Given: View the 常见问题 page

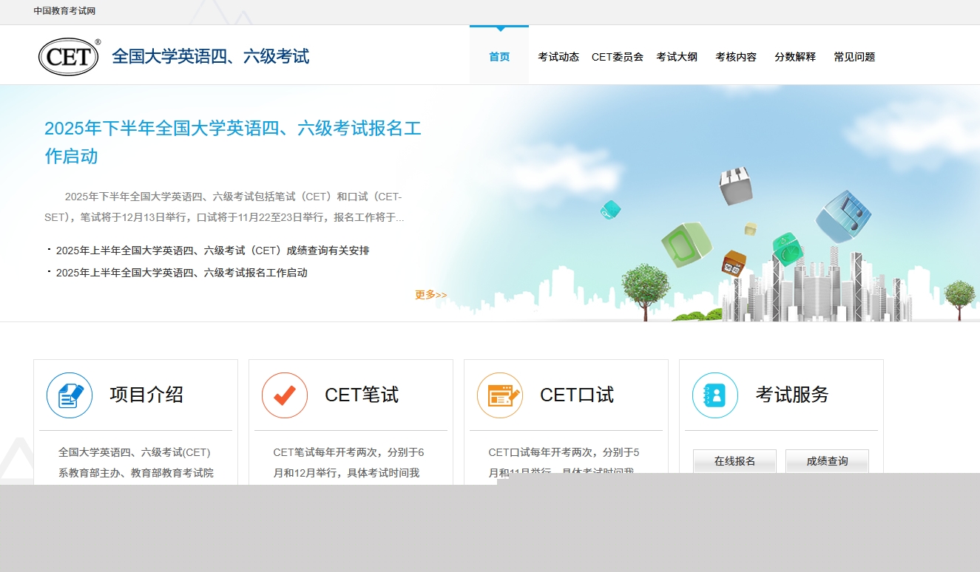Looking at the screenshot, I should point(854,57).
